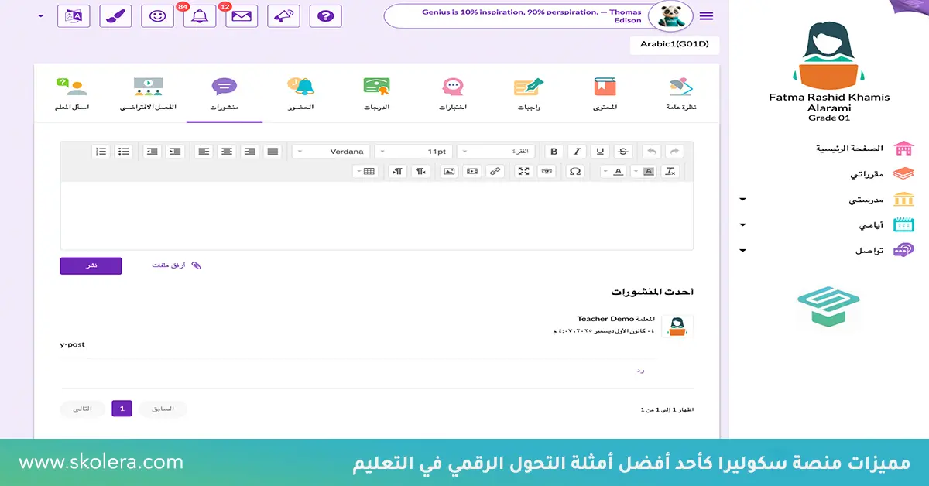Click the panda user avatar
The height and width of the screenshot is (486, 929).
pyautogui.click(x=670, y=15)
